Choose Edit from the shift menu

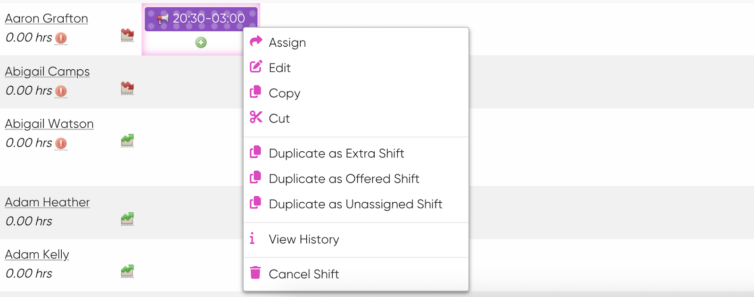point(356,68)
